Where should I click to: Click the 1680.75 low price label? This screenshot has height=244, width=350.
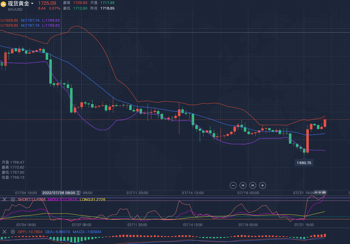tap(304, 163)
